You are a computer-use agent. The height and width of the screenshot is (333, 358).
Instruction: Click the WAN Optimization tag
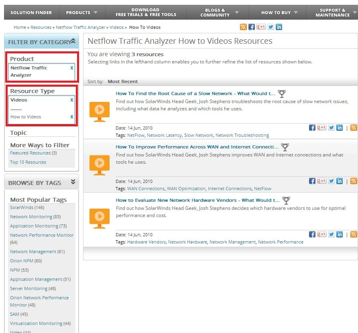coord(186,189)
